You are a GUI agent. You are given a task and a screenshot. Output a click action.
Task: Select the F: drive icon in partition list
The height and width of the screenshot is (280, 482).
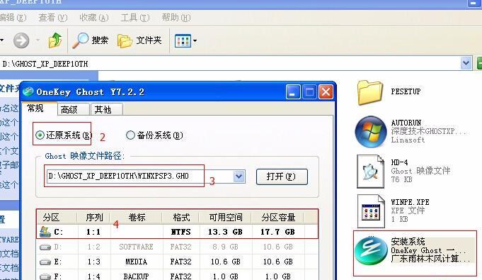45,276
